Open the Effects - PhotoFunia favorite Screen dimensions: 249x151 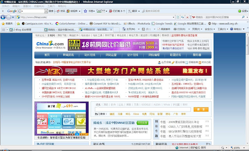pyautogui.click(x=137, y=23)
